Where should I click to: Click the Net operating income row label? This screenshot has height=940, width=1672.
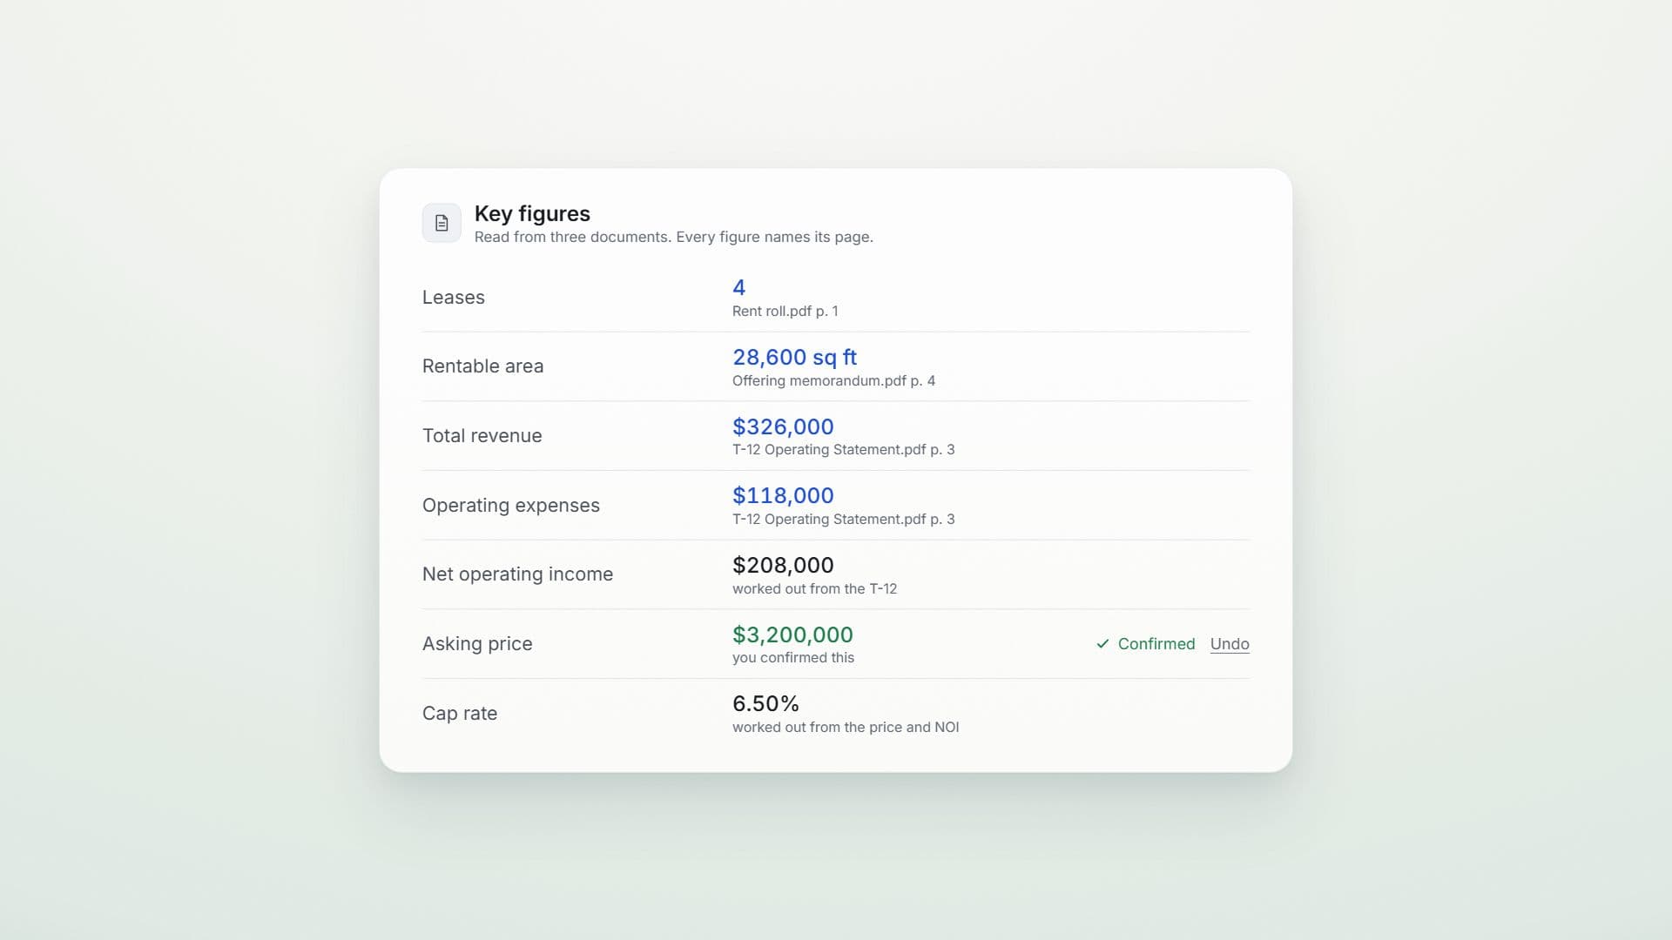click(517, 574)
